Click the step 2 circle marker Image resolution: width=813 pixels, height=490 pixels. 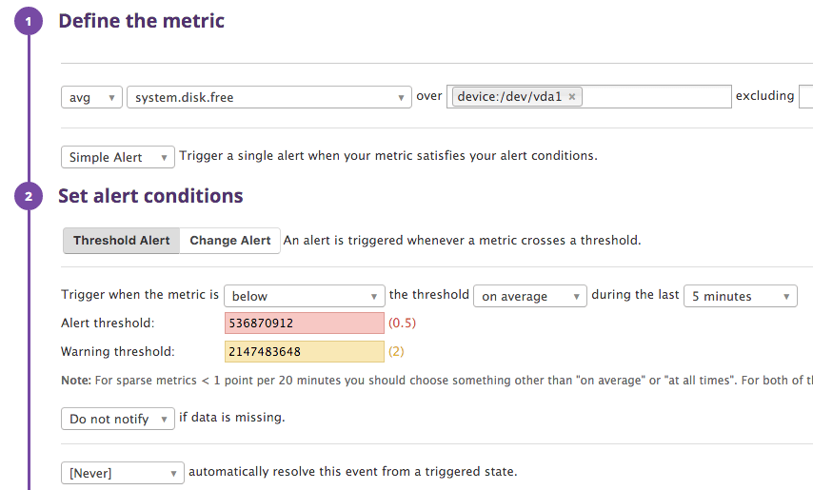[29, 197]
